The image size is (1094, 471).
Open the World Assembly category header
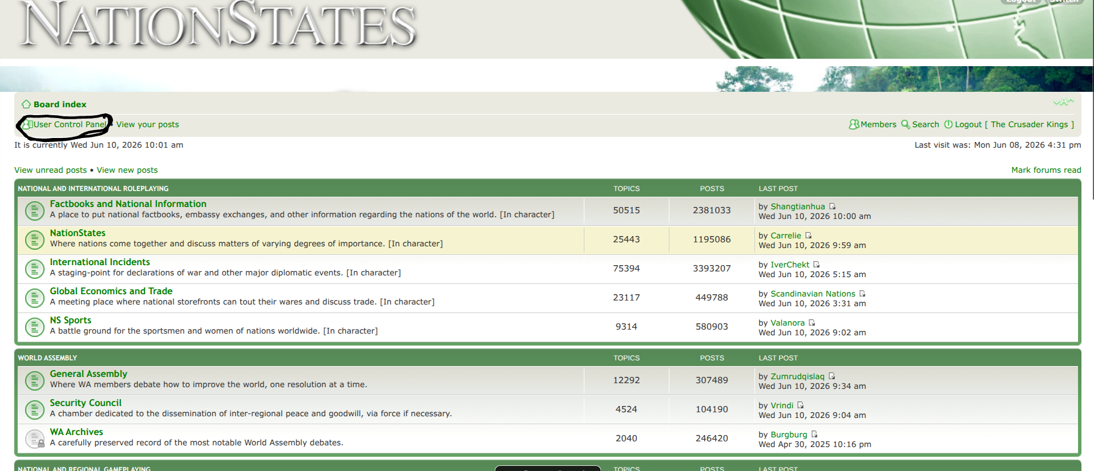click(x=47, y=358)
